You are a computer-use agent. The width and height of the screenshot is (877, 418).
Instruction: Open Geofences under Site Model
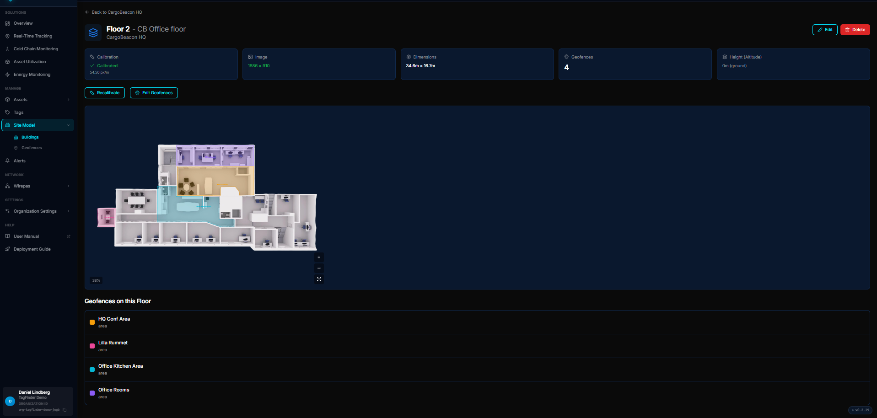click(x=32, y=148)
